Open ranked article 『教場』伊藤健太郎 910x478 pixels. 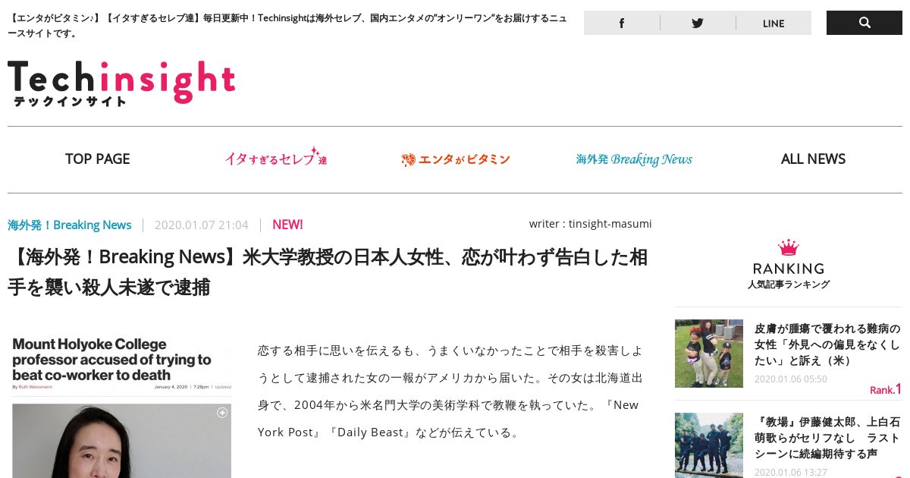pos(827,437)
